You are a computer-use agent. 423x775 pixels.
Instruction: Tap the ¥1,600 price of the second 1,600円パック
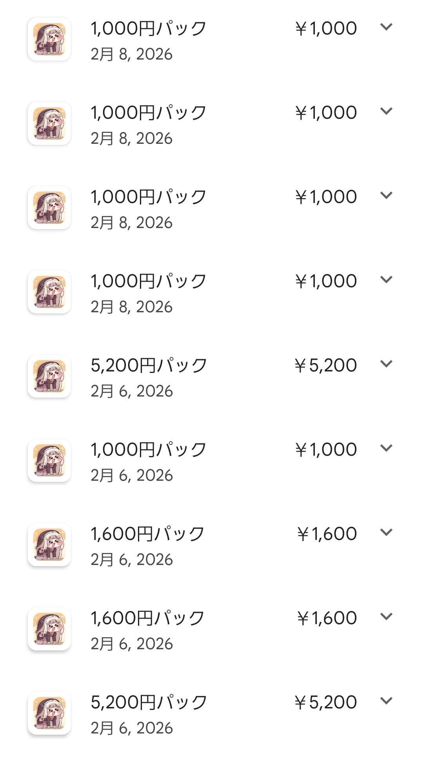point(327,618)
